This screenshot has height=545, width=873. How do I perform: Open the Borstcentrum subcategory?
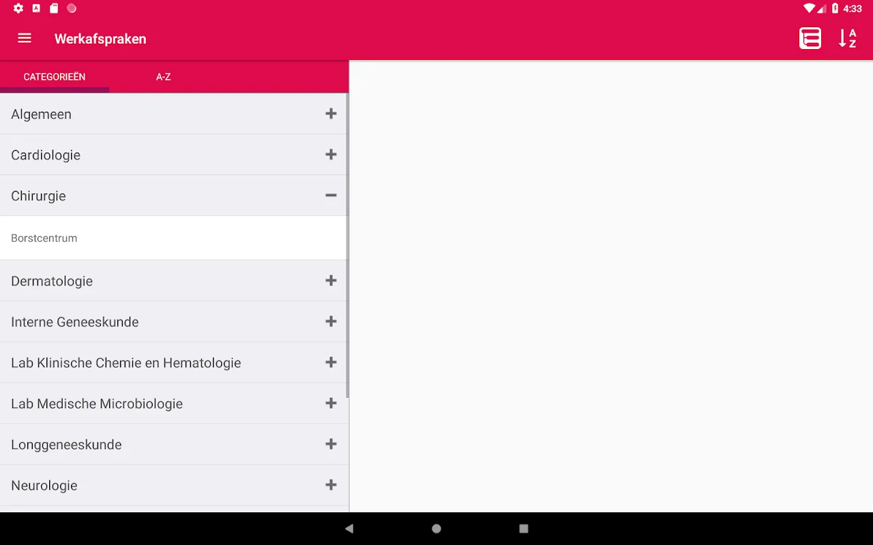click(x=44, y=238)
